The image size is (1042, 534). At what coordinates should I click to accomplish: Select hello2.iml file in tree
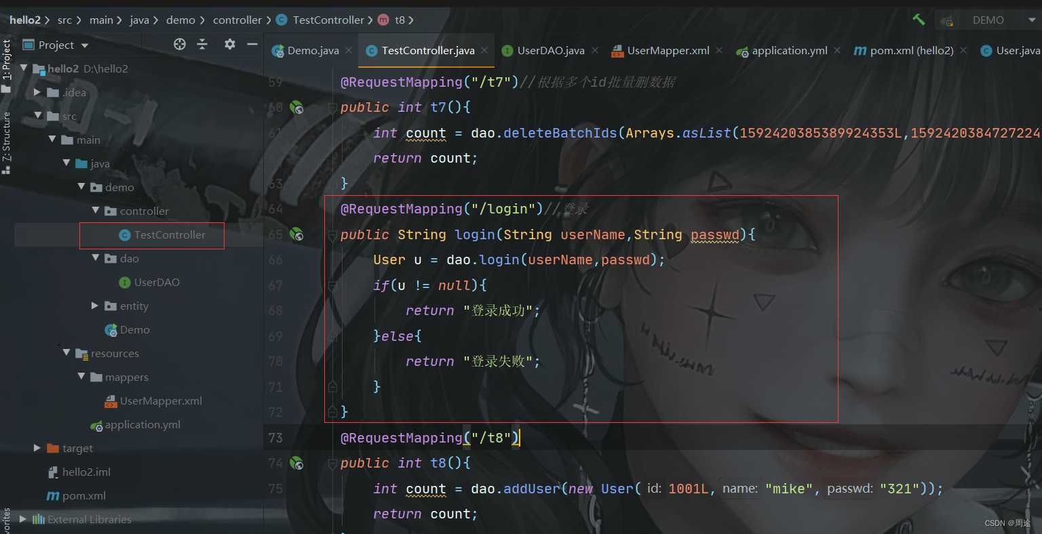pyautogui.click(x=79, y=472)
